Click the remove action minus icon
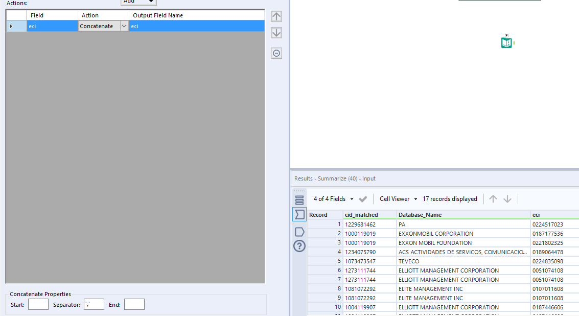This screenshot has width=579, height=316. click(276, 53)
